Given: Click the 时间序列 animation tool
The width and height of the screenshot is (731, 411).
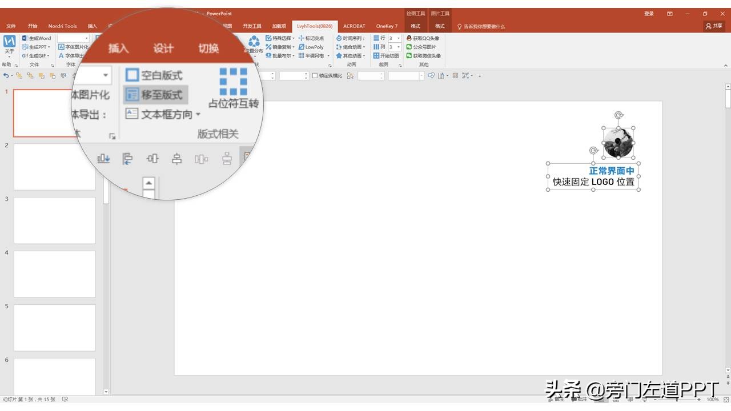Looking at the screenshot, I should (350, 38).
